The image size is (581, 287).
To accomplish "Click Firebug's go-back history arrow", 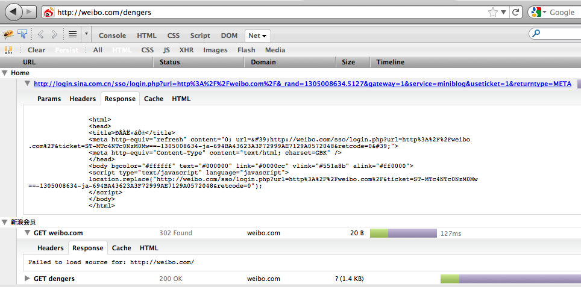I will point(41,35).
